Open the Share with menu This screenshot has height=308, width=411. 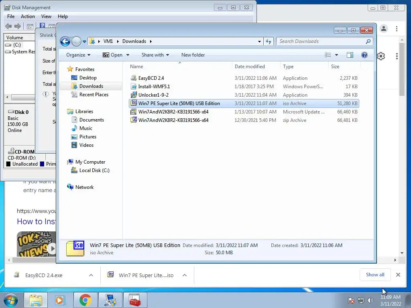[155, 55]
